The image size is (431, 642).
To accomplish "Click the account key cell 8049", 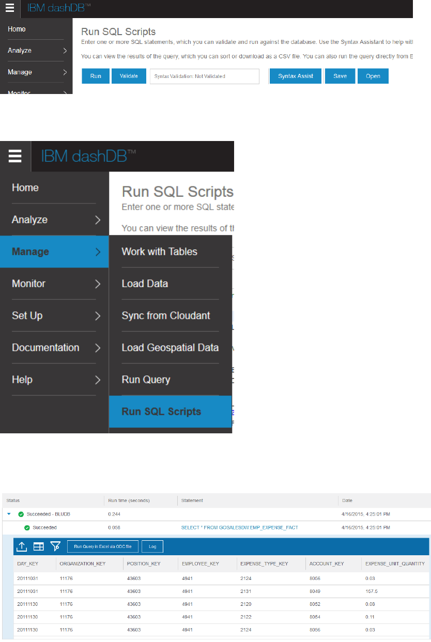I will point(315,590).
